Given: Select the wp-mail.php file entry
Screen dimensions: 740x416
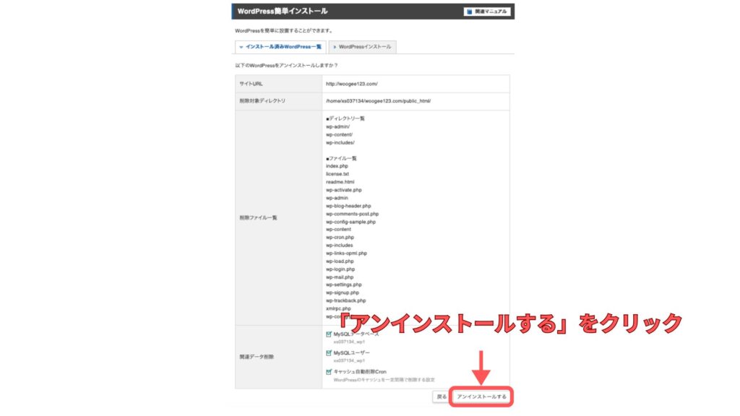Looking at the screenshot, I should pyautogui.click(x=340, y=277).
